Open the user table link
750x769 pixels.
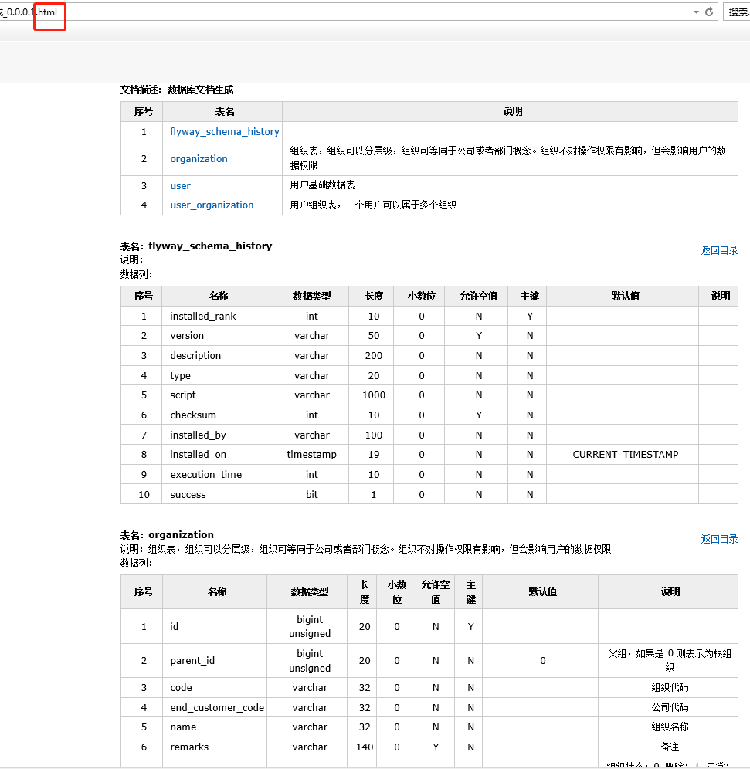point(180,185)
